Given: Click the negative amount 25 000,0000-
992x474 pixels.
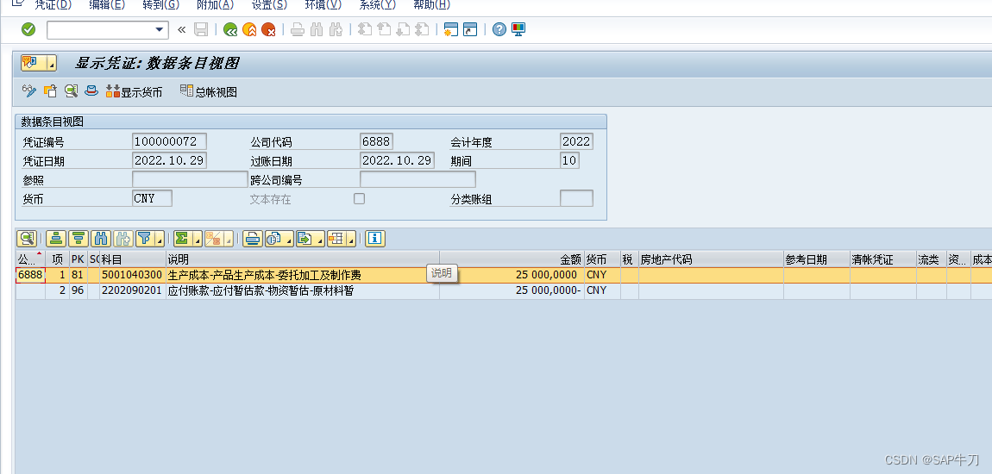Looking at the screenshot, I should coord(549,290).
